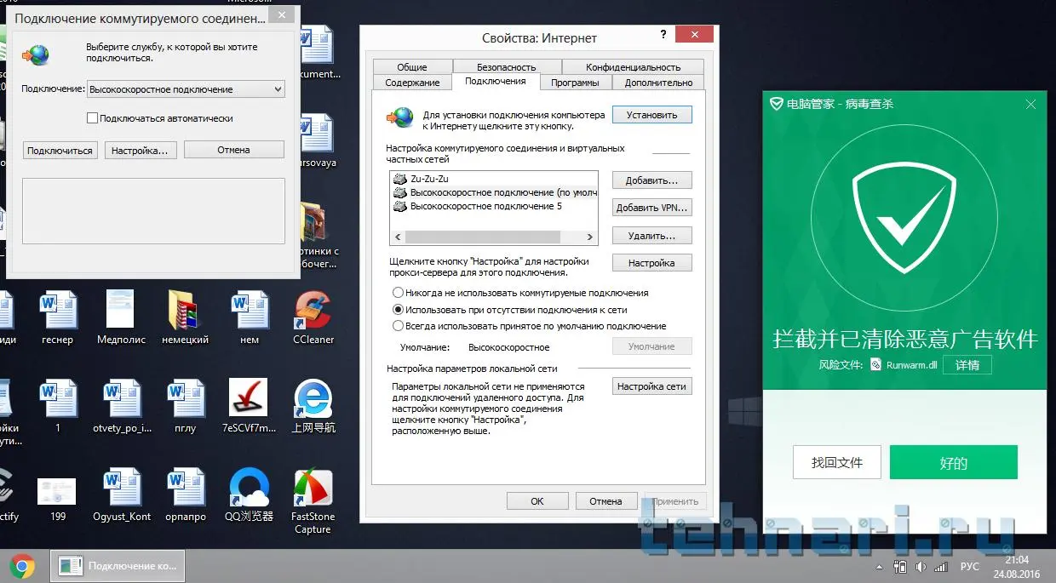The width and height of the screenshot is (1056, 583).
Task: Click Отмена in dial-up connection dialog
Action: coord(233,150)
